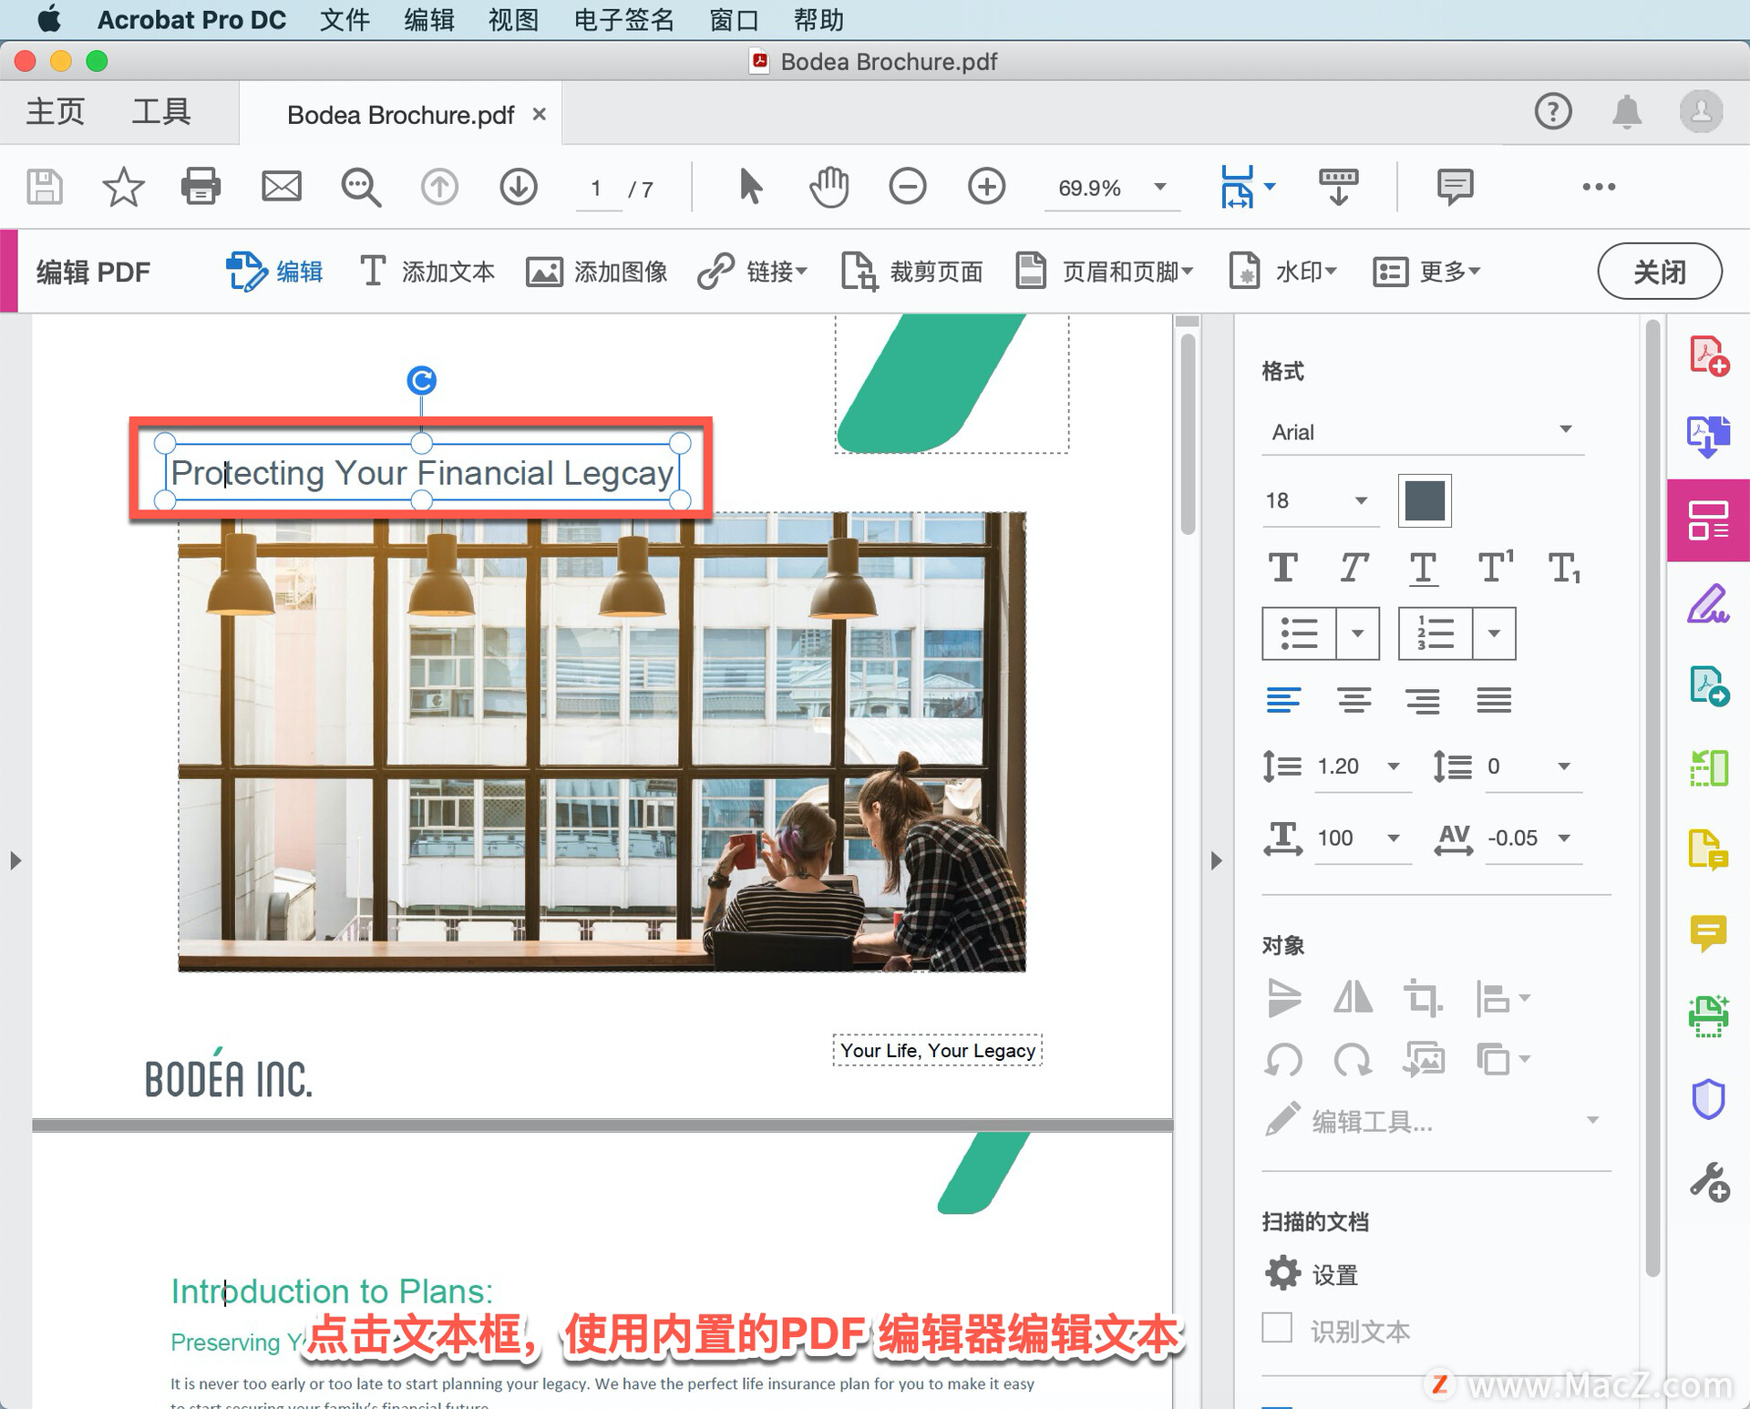The width and height of the screenshot is (1750, 1409).
Task: Click the Crop Pages tool
Action: tap(912, 272)
